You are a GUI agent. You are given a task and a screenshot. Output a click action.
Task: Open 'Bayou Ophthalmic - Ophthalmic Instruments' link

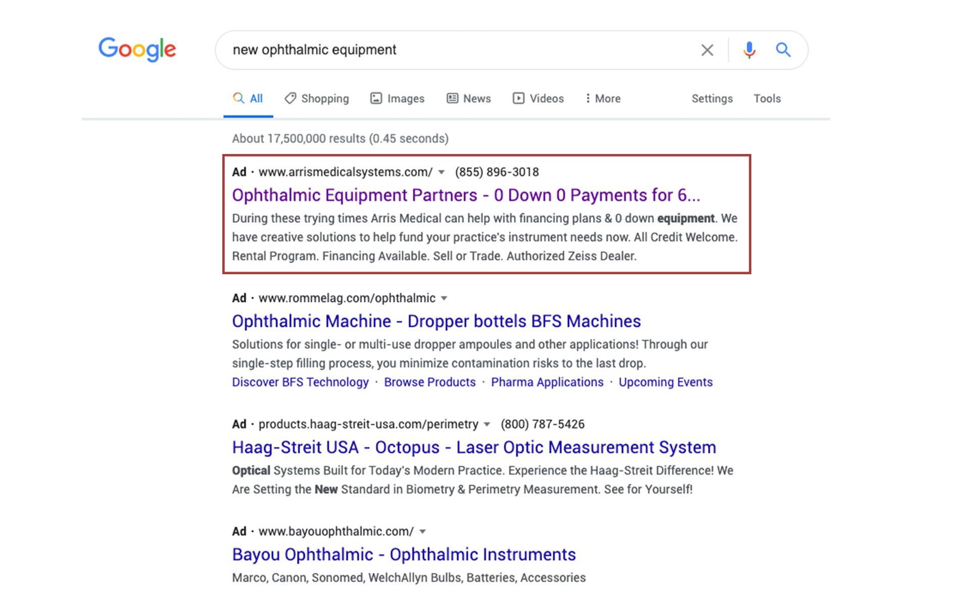click(x=404, y=554)
